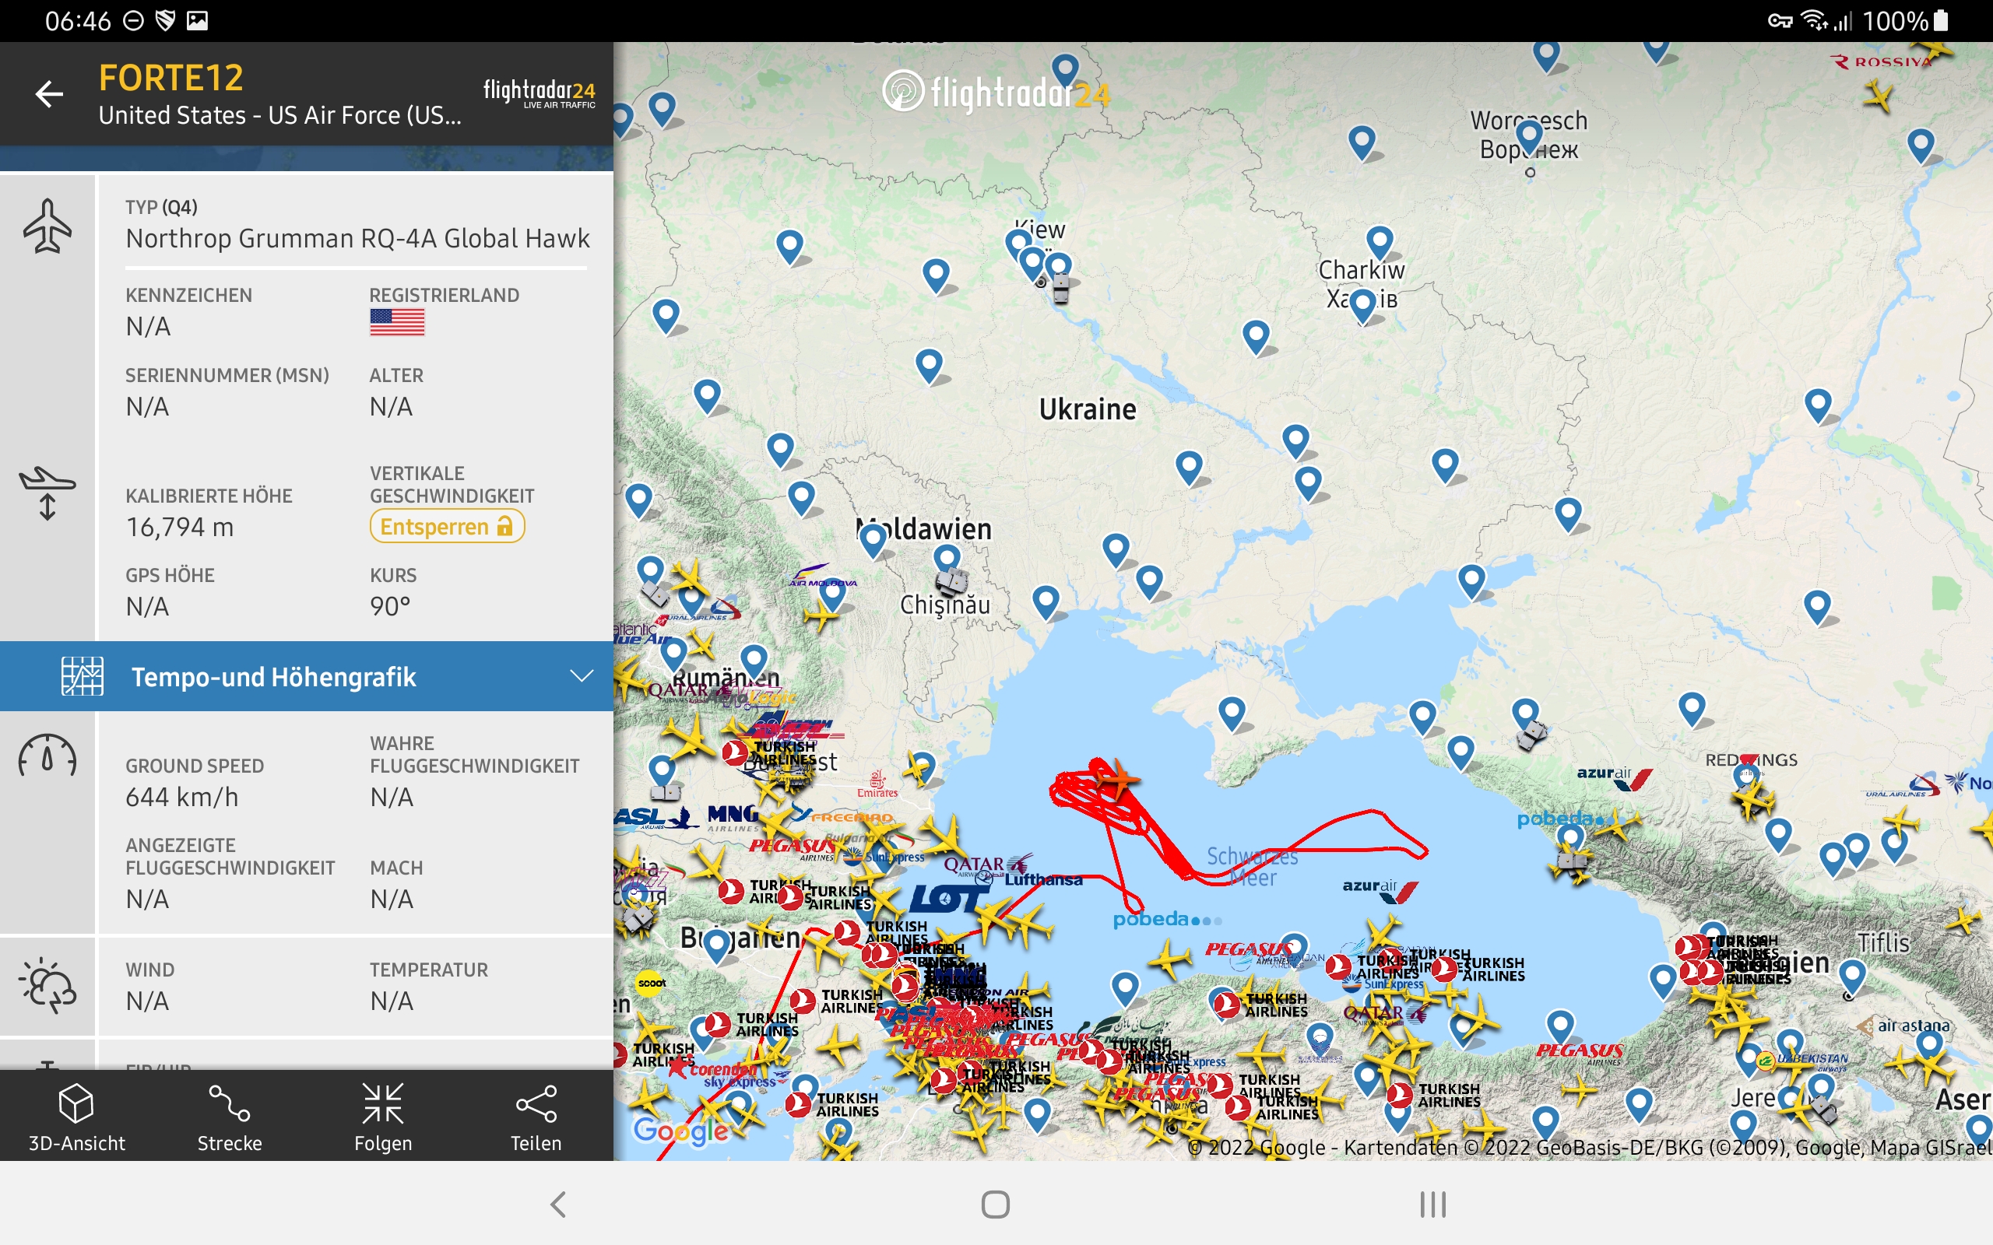The width and height of the screenshot is (1993, 1245).
Task: Tap the LOT airline plane label
Action: 947,900
